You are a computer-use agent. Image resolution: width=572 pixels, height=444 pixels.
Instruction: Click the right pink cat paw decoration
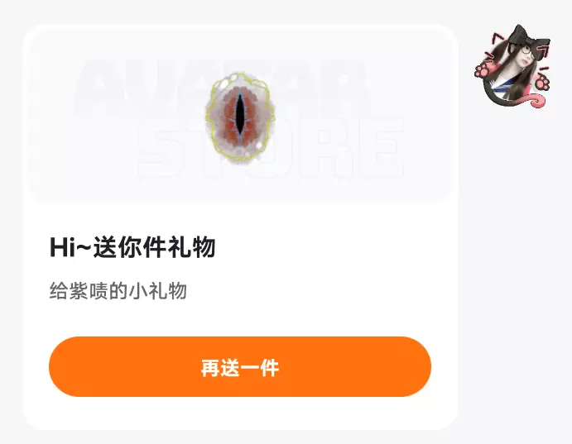[x=542, y=83]
